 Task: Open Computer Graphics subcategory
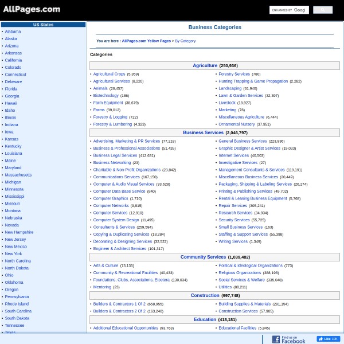pos(110,198)
